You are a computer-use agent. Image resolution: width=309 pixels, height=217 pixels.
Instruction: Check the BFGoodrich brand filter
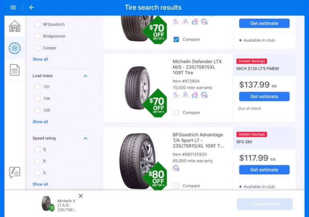pos(37,25)
